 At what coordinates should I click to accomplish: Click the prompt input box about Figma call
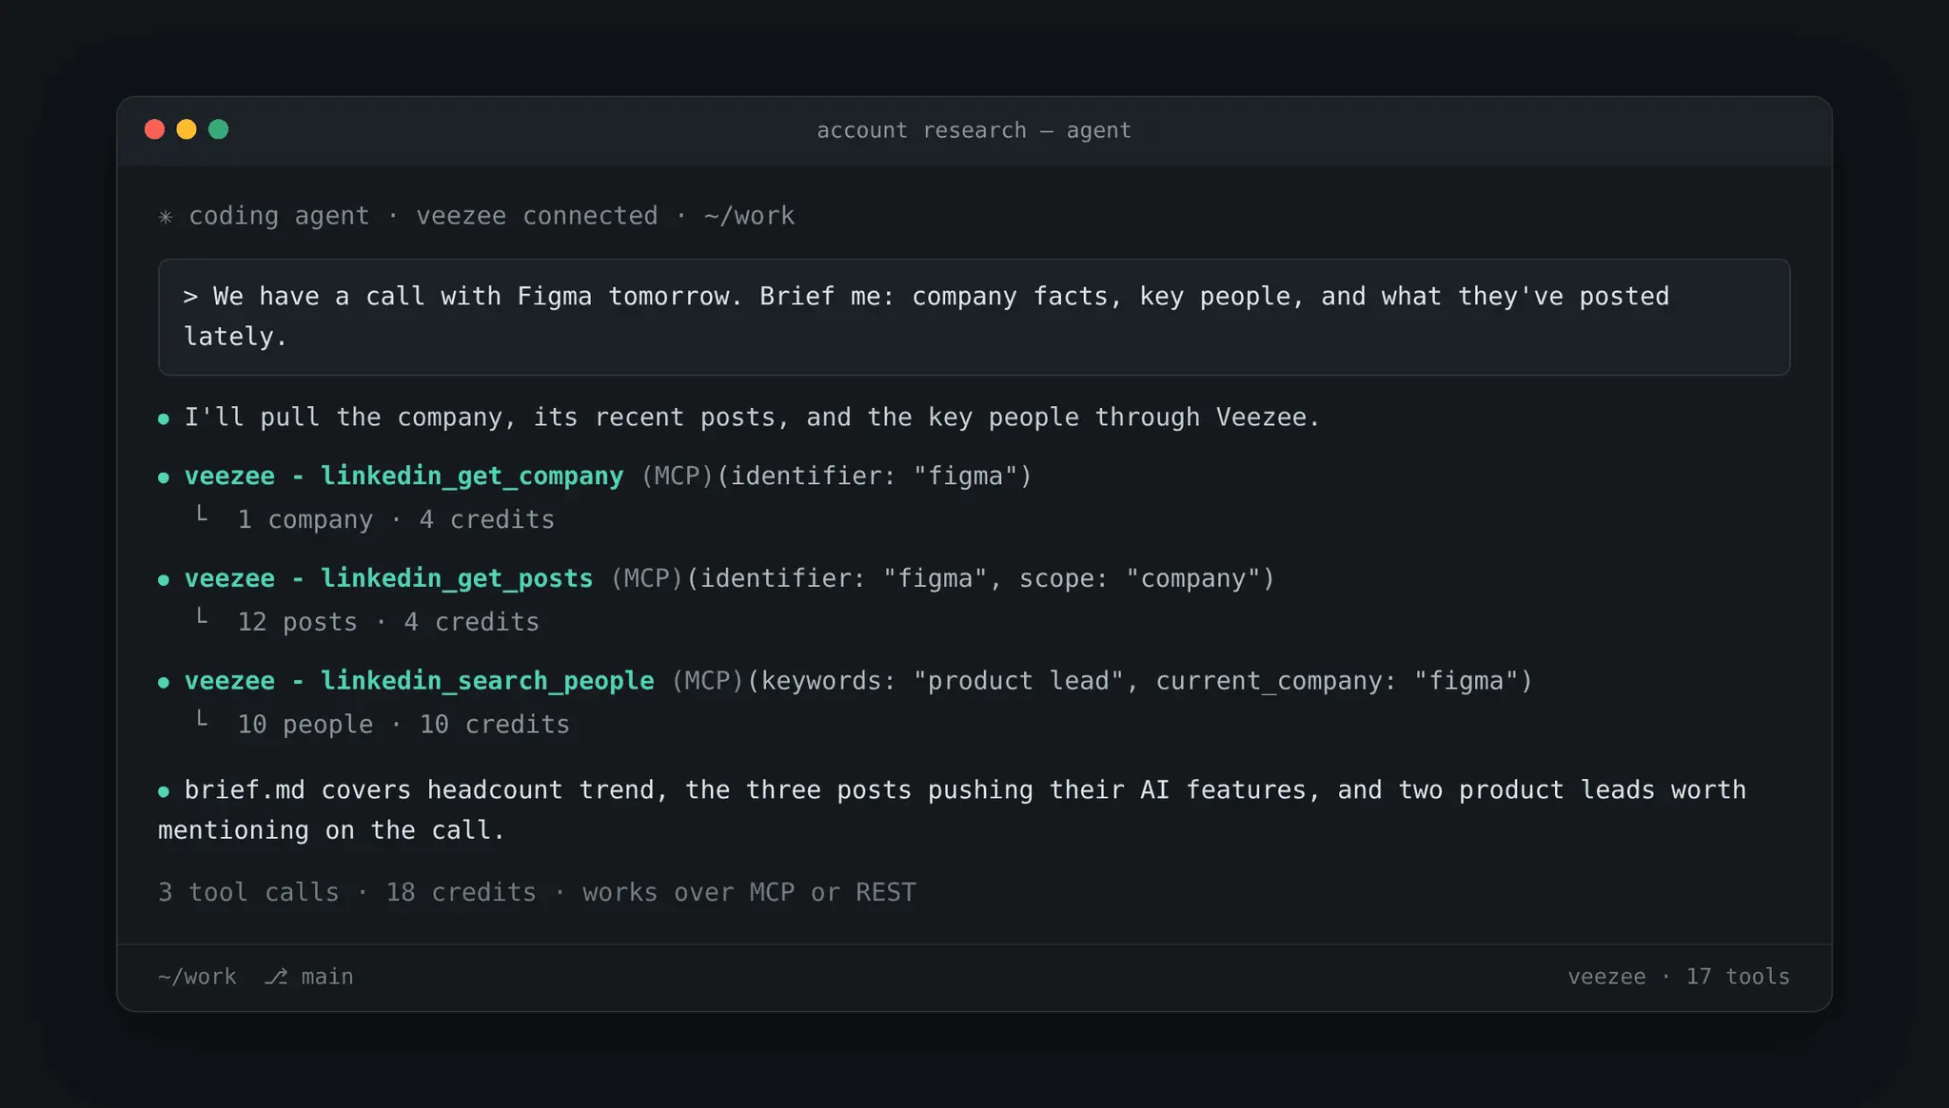[x=974, y=317]
